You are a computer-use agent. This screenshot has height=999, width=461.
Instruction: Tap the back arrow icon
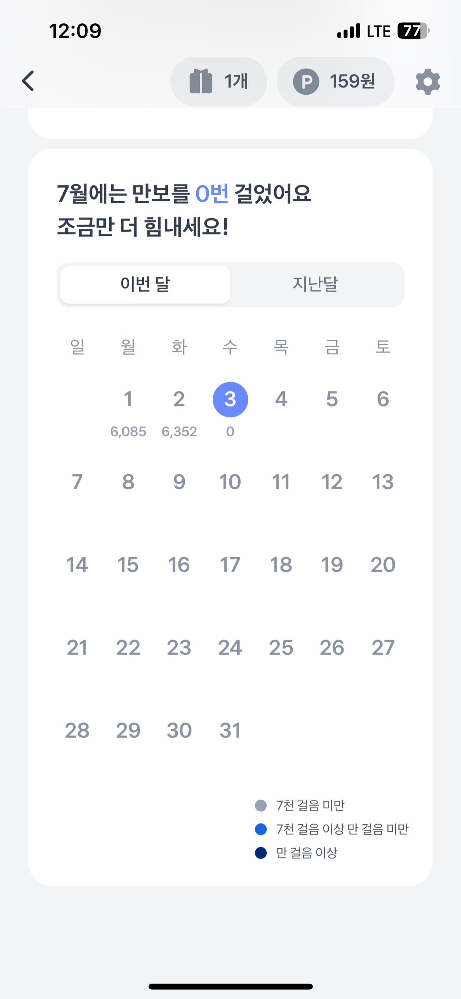tap(28, 81)
